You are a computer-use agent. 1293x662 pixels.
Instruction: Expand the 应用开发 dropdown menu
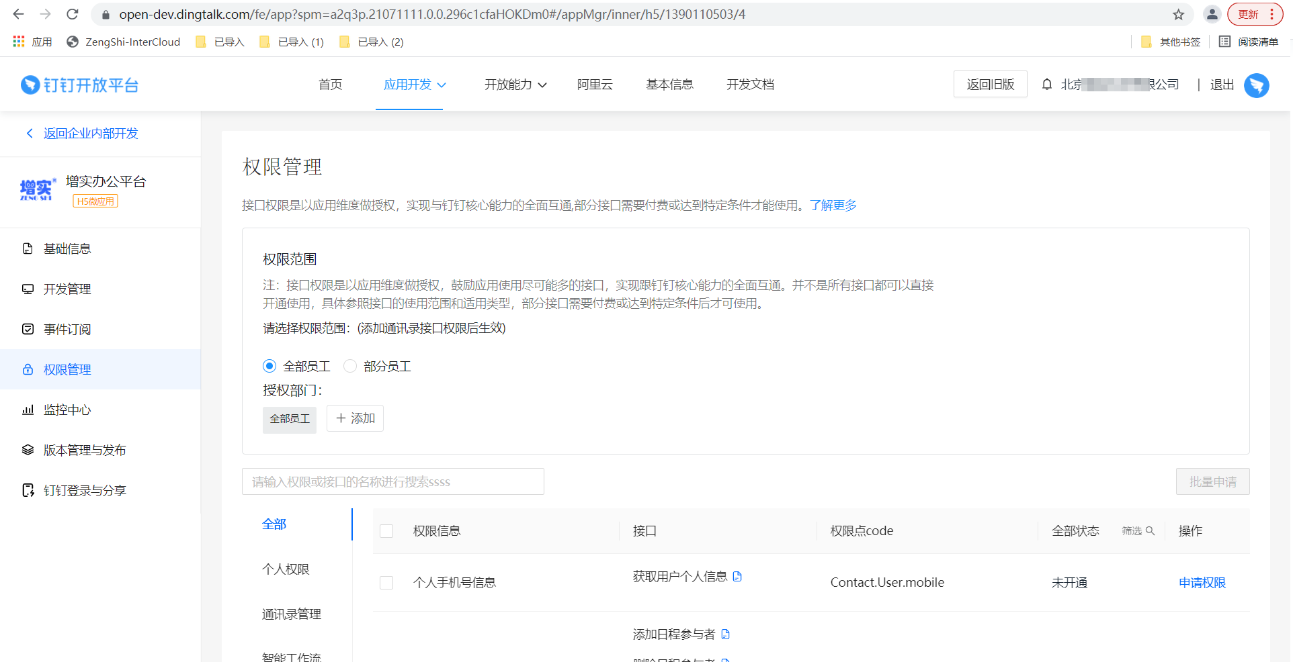(414, 85)
